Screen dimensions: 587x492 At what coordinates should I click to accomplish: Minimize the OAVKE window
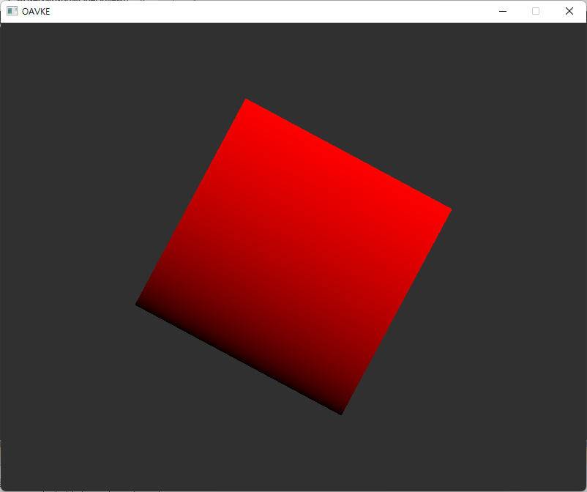coord(503,11)
